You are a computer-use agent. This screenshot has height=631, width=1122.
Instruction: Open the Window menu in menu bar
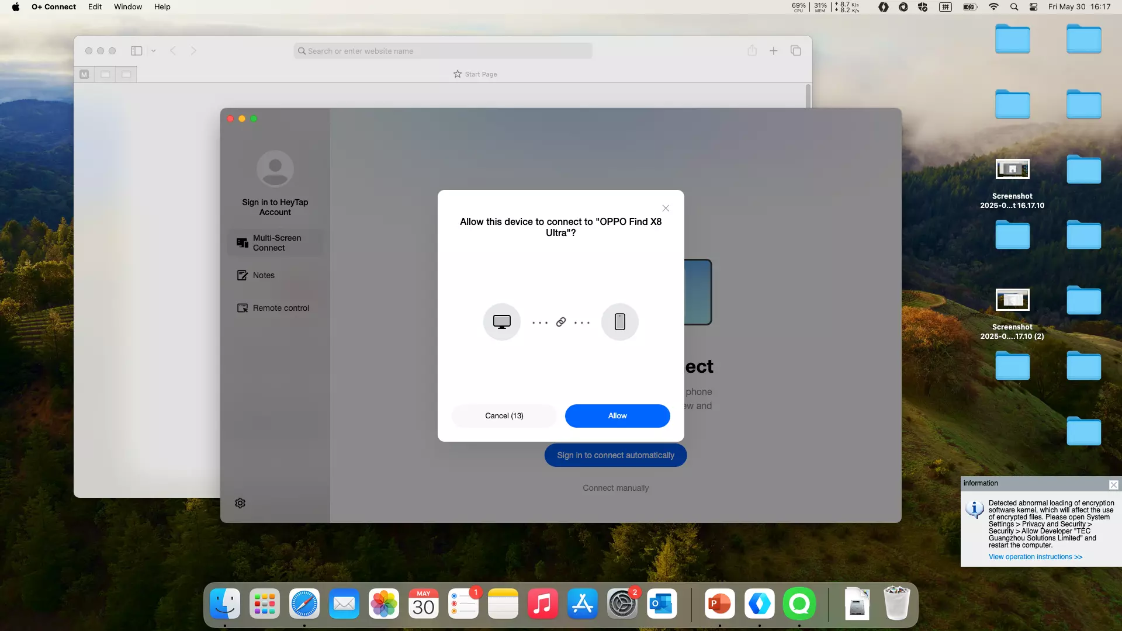tap(127, 7)
